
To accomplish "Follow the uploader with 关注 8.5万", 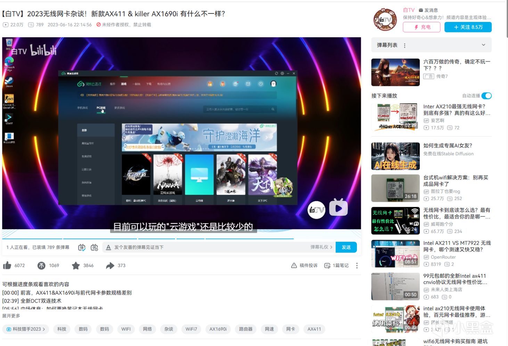I will (468, 27).
